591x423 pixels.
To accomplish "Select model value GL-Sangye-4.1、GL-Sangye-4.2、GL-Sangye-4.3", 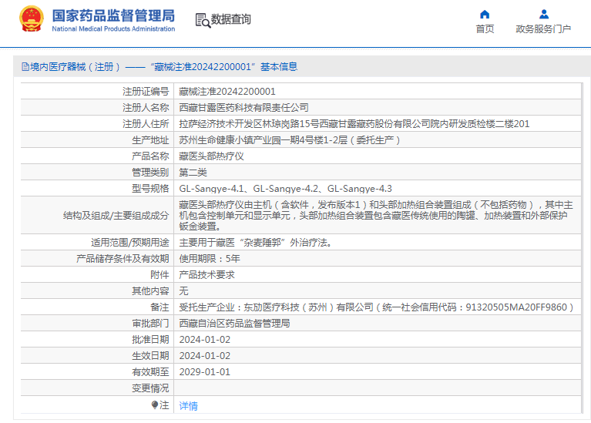I will click(x=285, y=189).
